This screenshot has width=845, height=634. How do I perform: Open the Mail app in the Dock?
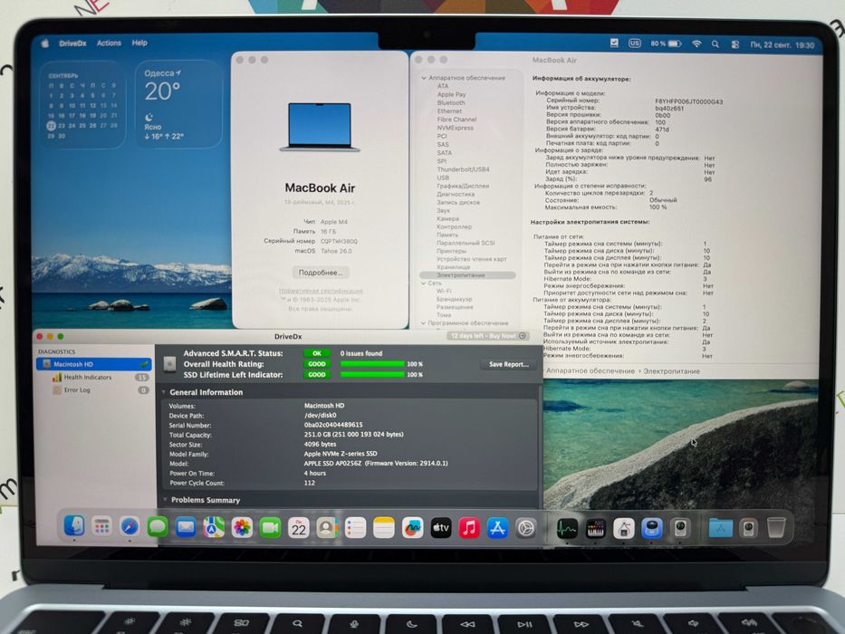coord(186,527)
